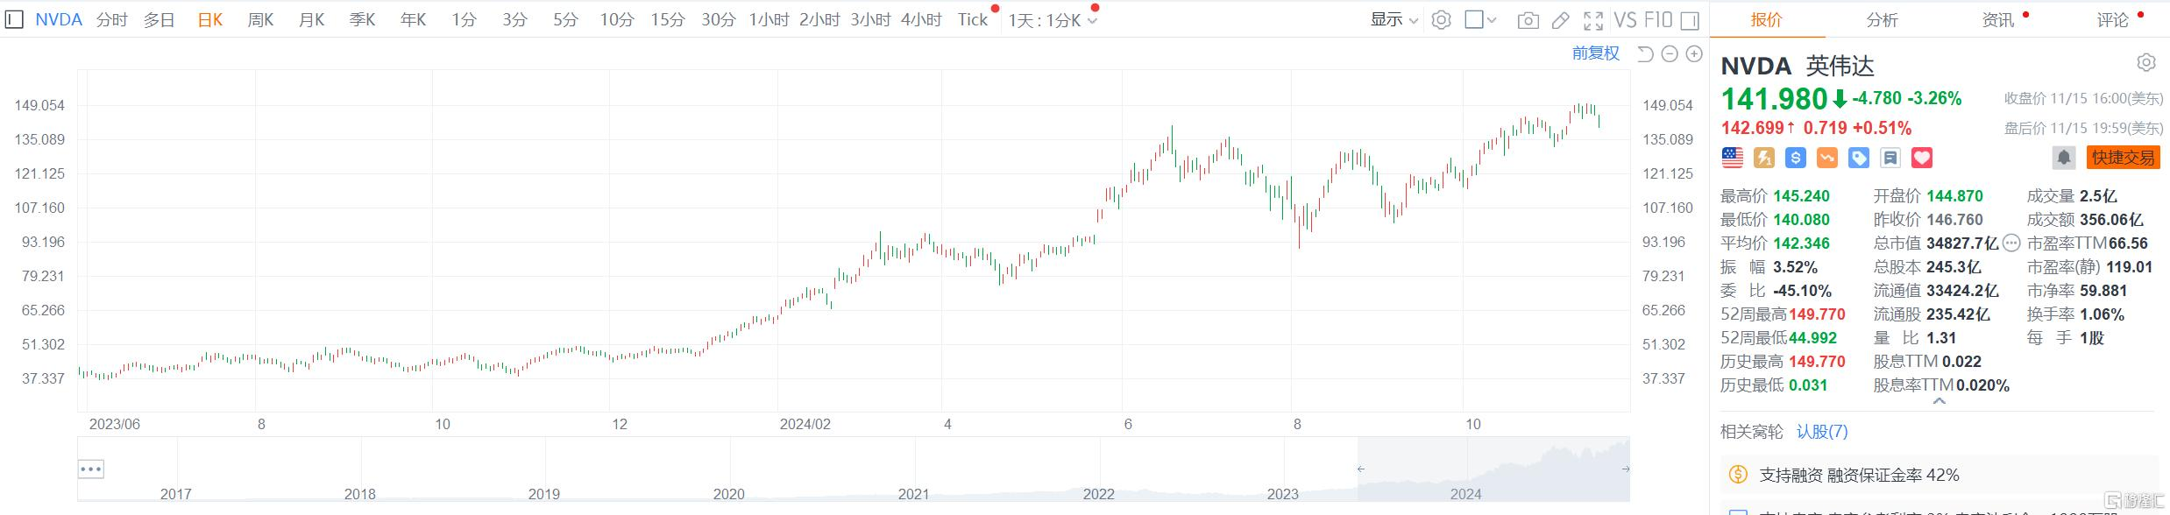The height and width of the screenshot is (515, 2170).
Task: Open the 报价 quote tab
Action: coord(1767,19)
